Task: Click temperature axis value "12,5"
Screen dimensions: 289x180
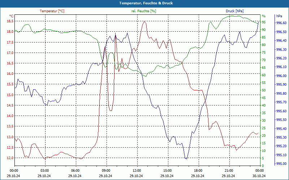Action: click(10, 148)
